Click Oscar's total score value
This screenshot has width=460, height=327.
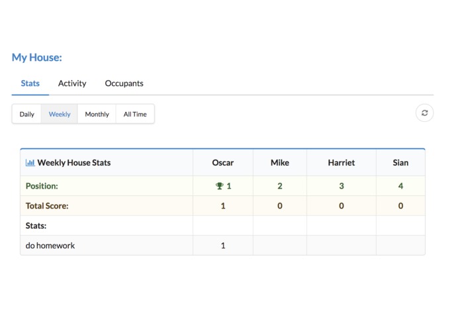point(223,206)
